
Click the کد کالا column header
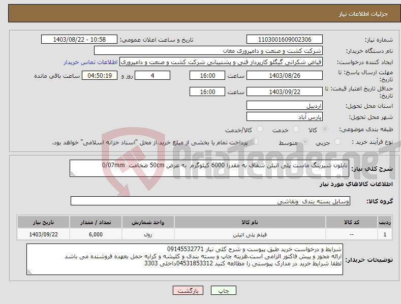point(352,222)
